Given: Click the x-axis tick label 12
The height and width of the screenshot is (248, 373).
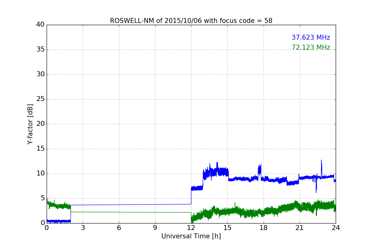Looking at the screenshot, I should (x=191, y=228).
